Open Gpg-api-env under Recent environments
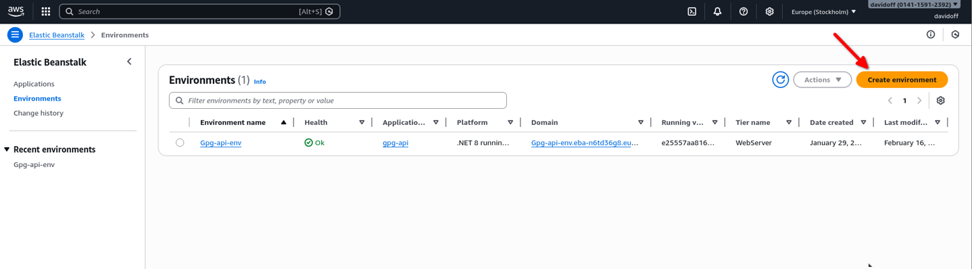Viewport: 972px width, 269px height. click(34, 164)
